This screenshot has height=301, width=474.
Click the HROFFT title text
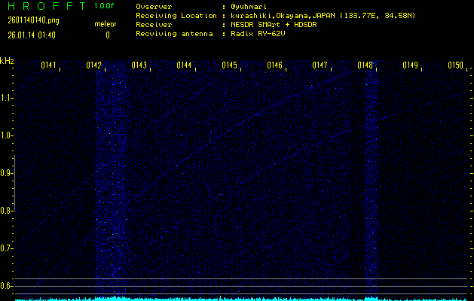tap(47, 6)
